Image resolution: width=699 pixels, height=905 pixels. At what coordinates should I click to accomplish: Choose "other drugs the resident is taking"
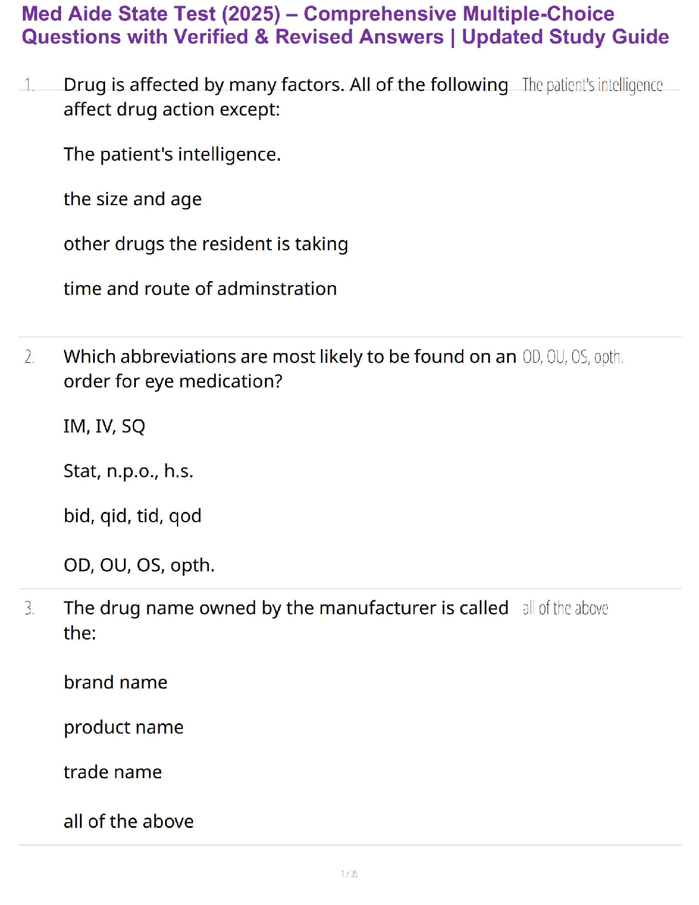(206, 244)
